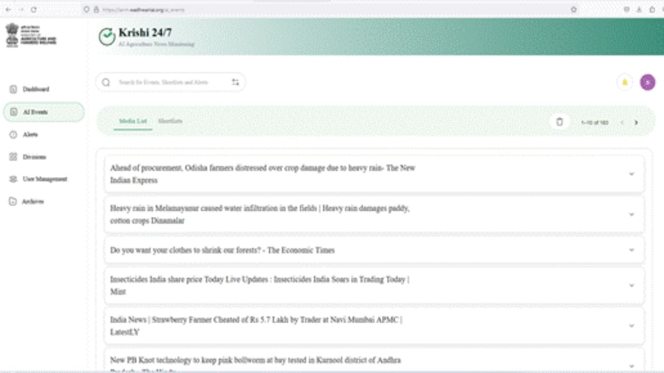Go to previous page of results
This screenshot has height=373, width=664.
point(622,123)
